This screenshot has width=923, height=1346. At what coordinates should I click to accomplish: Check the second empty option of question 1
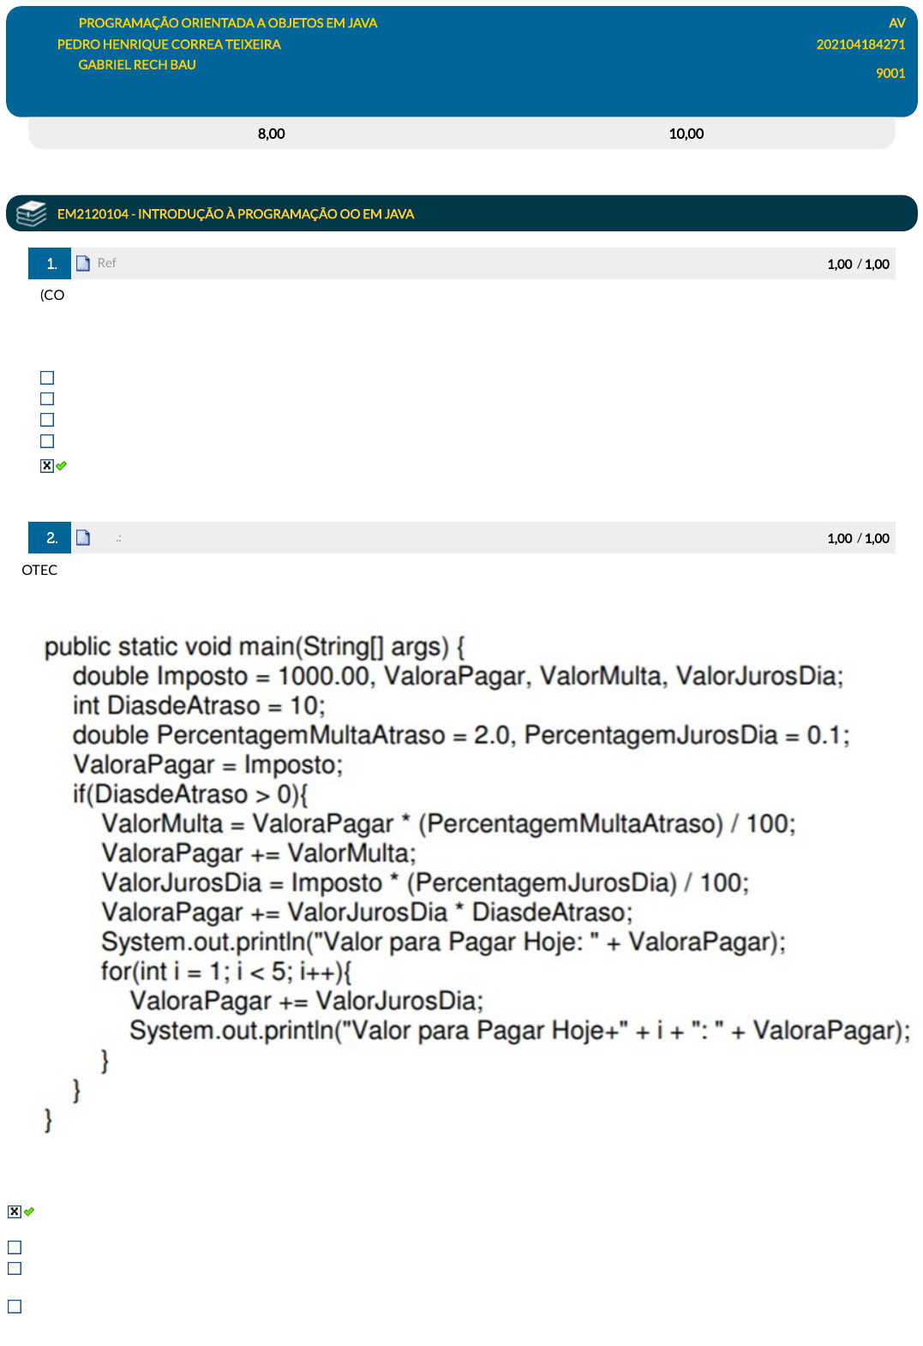(x=47, y=399)
